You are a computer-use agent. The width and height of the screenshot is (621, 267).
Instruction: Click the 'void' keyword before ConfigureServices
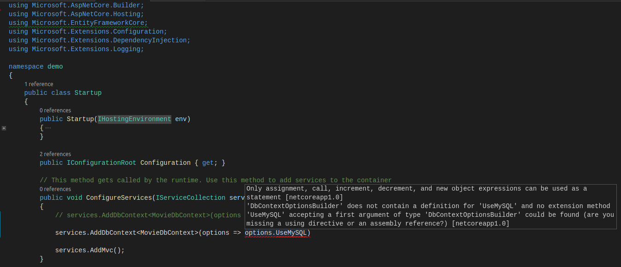tap(75, 197)
